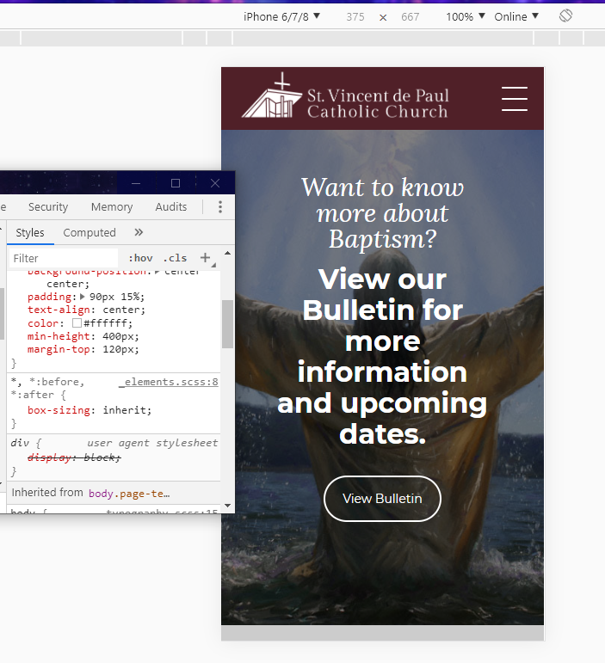Click the View Bulletin button
Screen dimensions: 605x663
pyautogui.click(x=382, y=499)
